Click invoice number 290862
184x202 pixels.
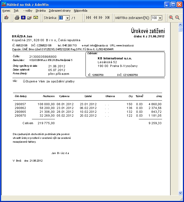[x=20, y=108]
